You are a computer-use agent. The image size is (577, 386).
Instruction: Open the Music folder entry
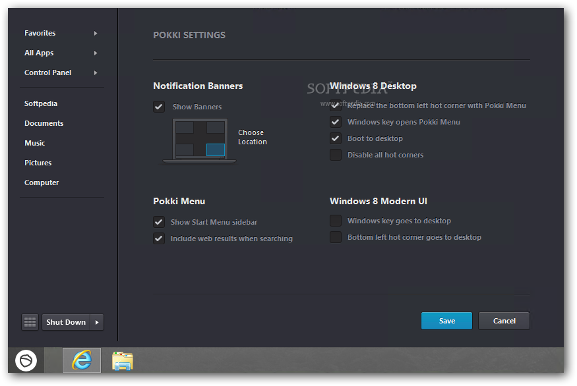[34, 143]
